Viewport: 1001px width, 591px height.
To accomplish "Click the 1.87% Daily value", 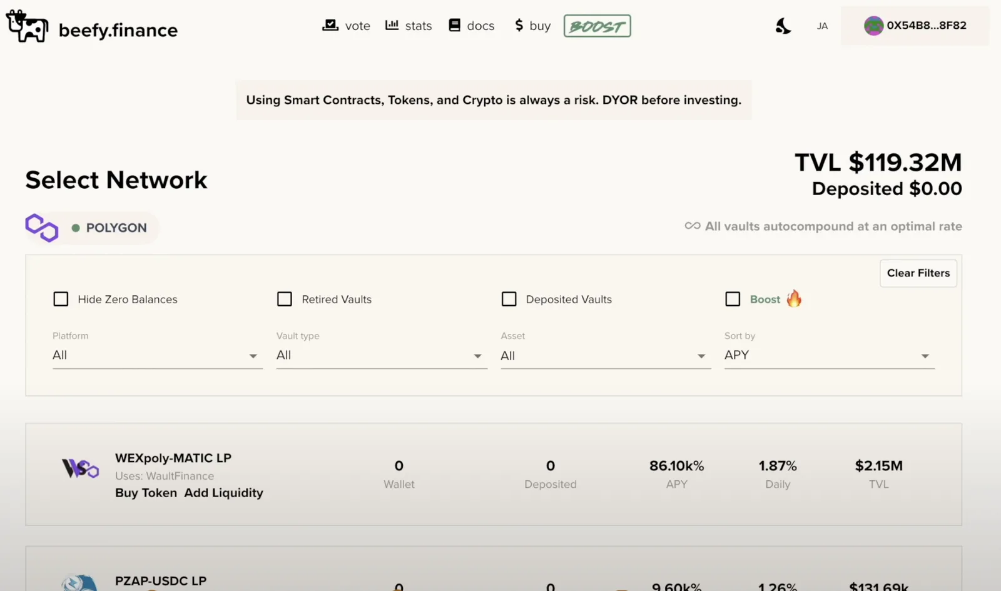I will (x=778, y=466).
